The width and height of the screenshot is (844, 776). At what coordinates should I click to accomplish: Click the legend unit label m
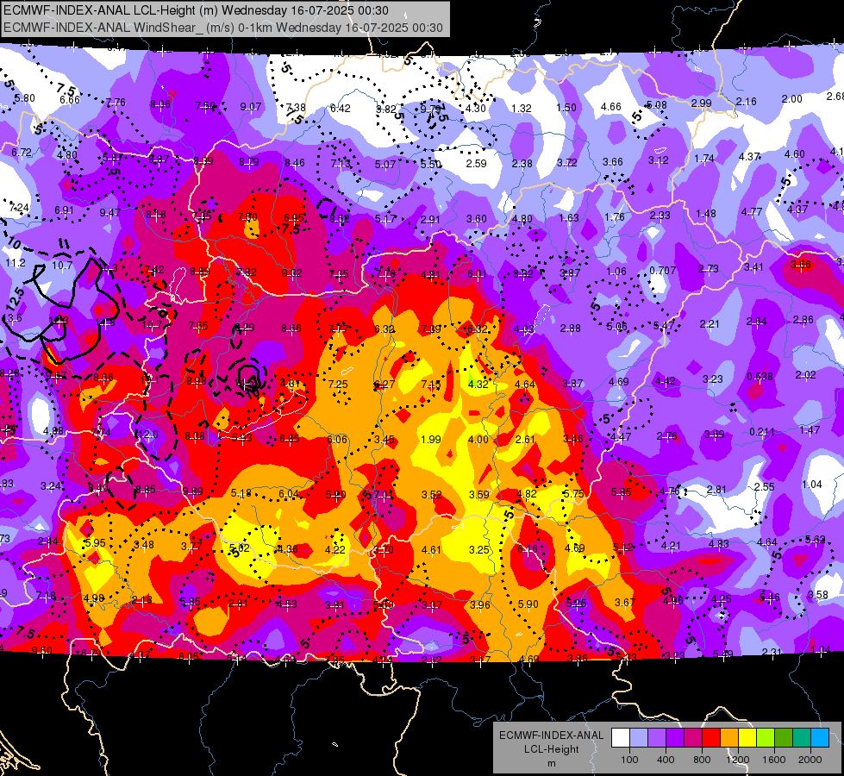(551, 763)
